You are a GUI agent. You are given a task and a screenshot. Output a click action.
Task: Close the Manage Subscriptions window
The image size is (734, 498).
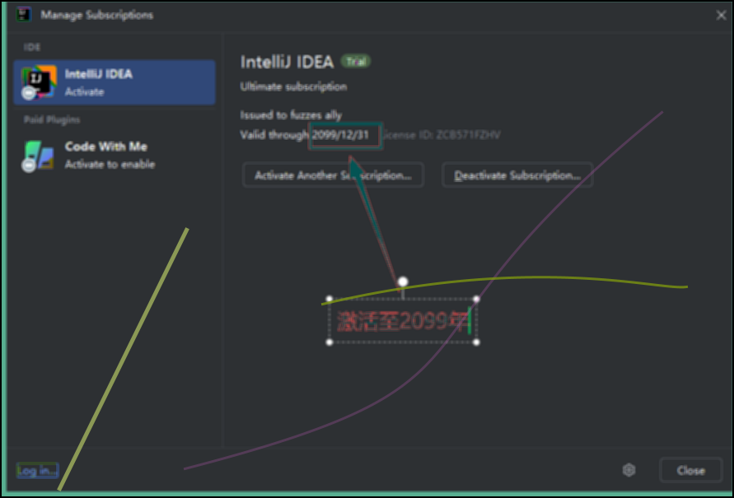click(x=721, y=15)
